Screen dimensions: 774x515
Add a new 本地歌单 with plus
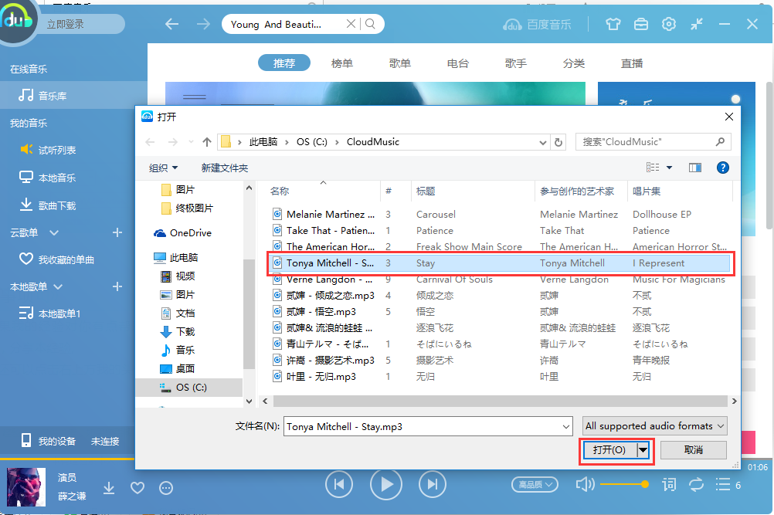[117, 286]
